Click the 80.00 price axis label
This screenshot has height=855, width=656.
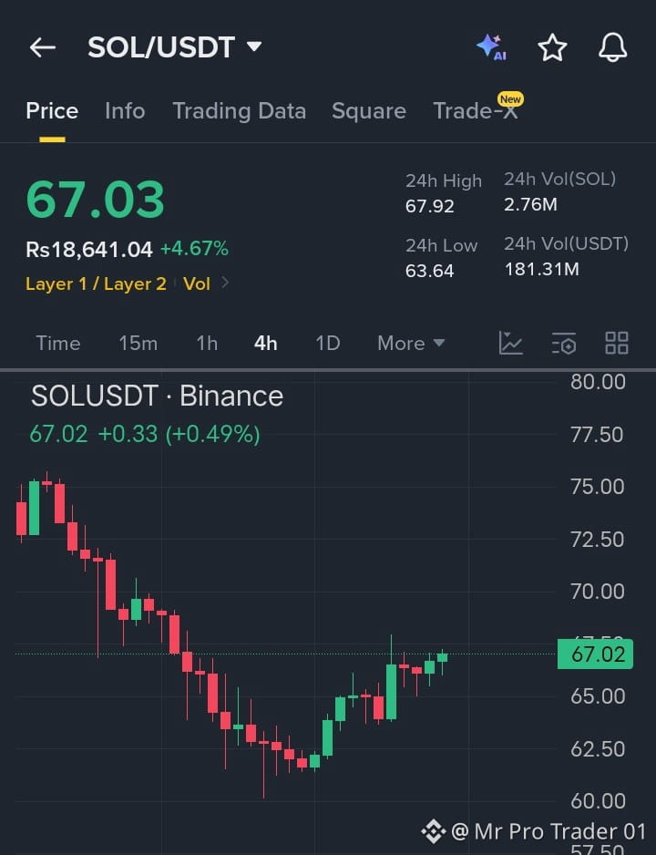599,382
